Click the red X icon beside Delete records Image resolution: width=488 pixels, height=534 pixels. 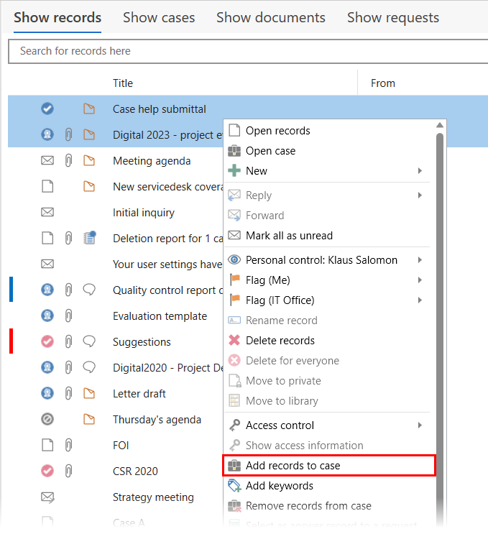pyautogui.click(x=234, y=340)
